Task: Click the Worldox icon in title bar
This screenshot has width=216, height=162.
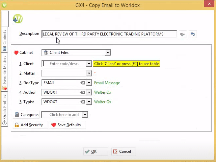Action: click(x=4, y=5)
